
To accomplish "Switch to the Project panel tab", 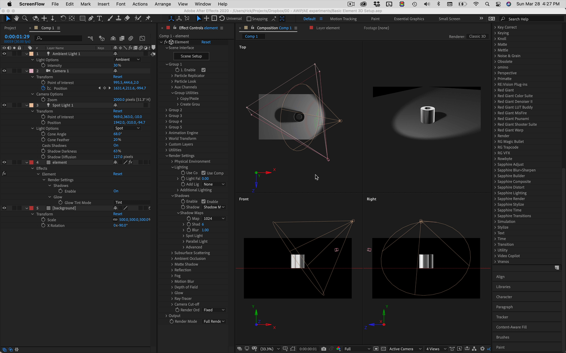I will tap(10, 28).
